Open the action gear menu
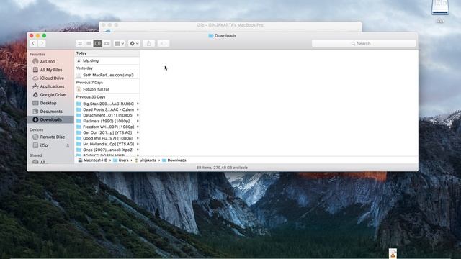Viewport: 461px width, 259px height. pyautogui.click(x=134, y=43)
